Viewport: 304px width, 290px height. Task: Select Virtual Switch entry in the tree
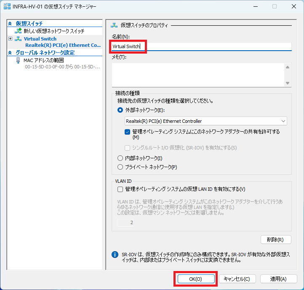pyautogui.click(x=40, y=39)
